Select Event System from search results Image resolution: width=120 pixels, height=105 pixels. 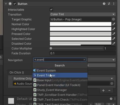[x=60, y=70]
